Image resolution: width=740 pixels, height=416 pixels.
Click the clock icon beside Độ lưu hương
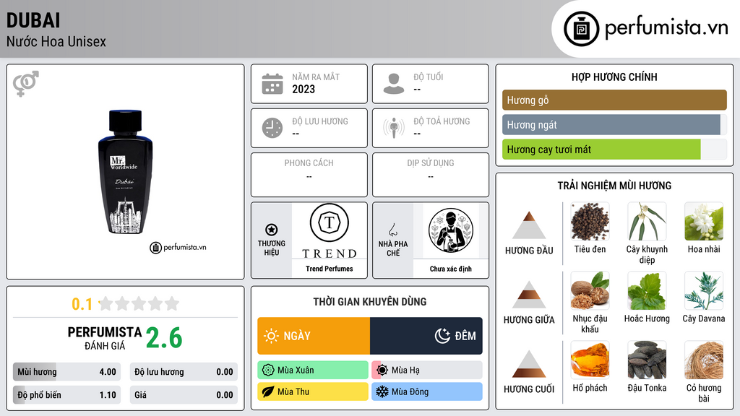click(x=272, y=128)
